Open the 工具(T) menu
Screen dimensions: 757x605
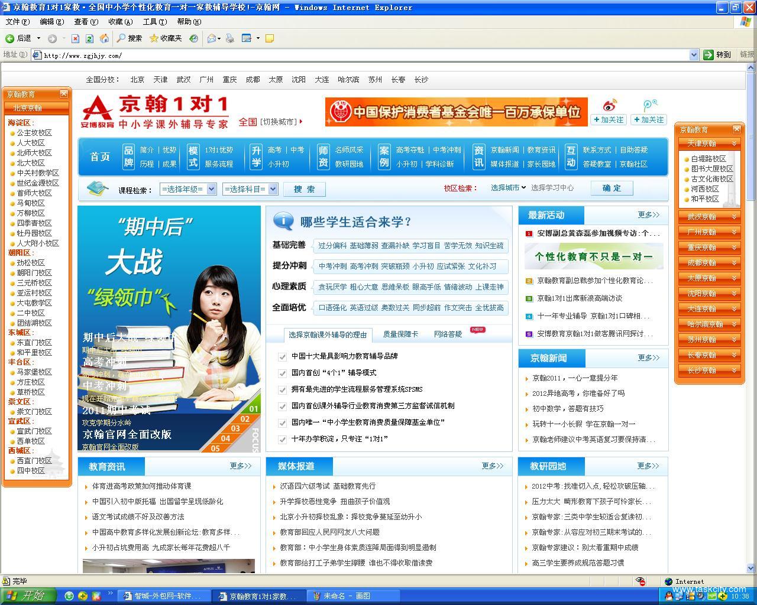[154, 22]
